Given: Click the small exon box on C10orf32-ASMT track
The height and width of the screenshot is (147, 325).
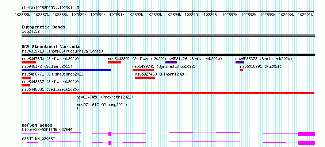Looking at the screenshot, I should click(110, 134).
